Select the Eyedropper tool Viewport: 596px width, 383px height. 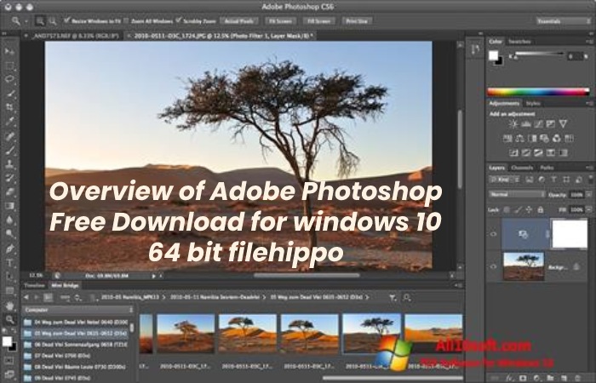[9, 122]
